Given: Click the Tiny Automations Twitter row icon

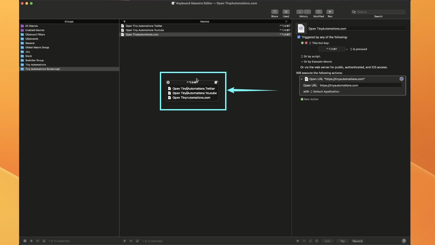Looking at the screenshot, I should tap(122, 26).
